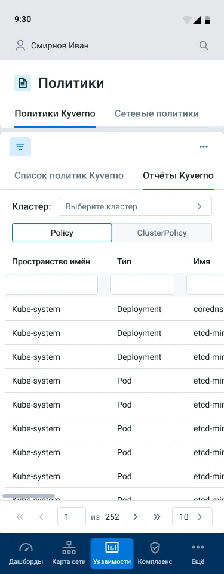Go to first page double-arrow
Screen dimensions: 224x574
20,517
